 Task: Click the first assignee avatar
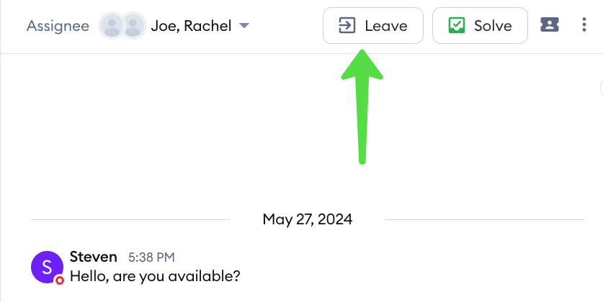point(112,26)
